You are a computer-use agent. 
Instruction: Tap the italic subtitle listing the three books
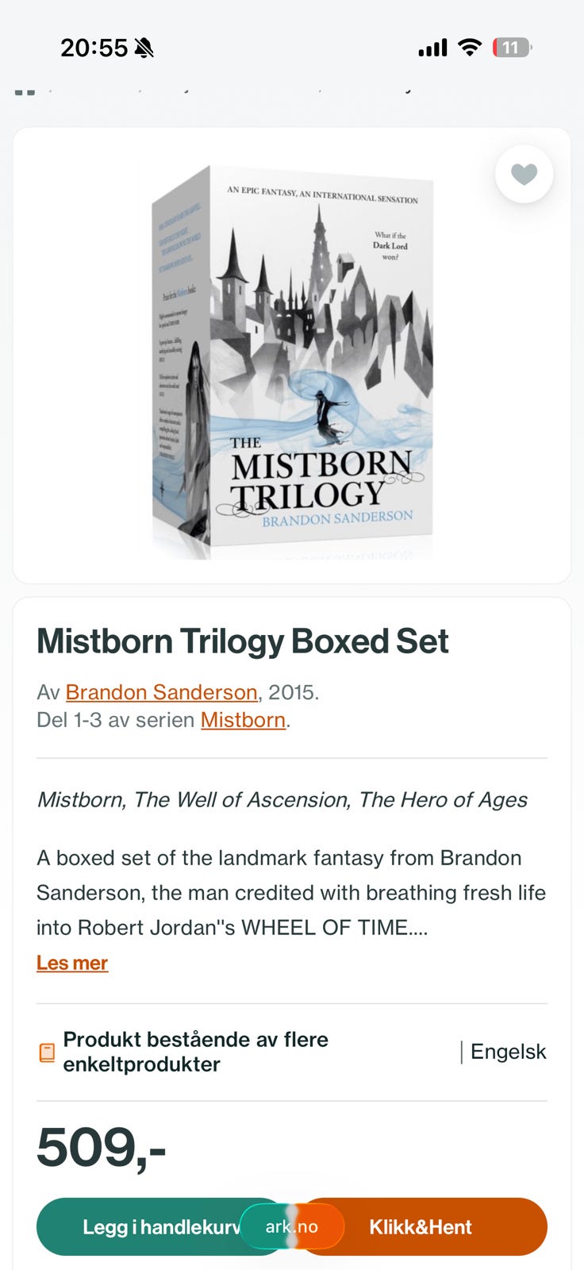[282, 799]
